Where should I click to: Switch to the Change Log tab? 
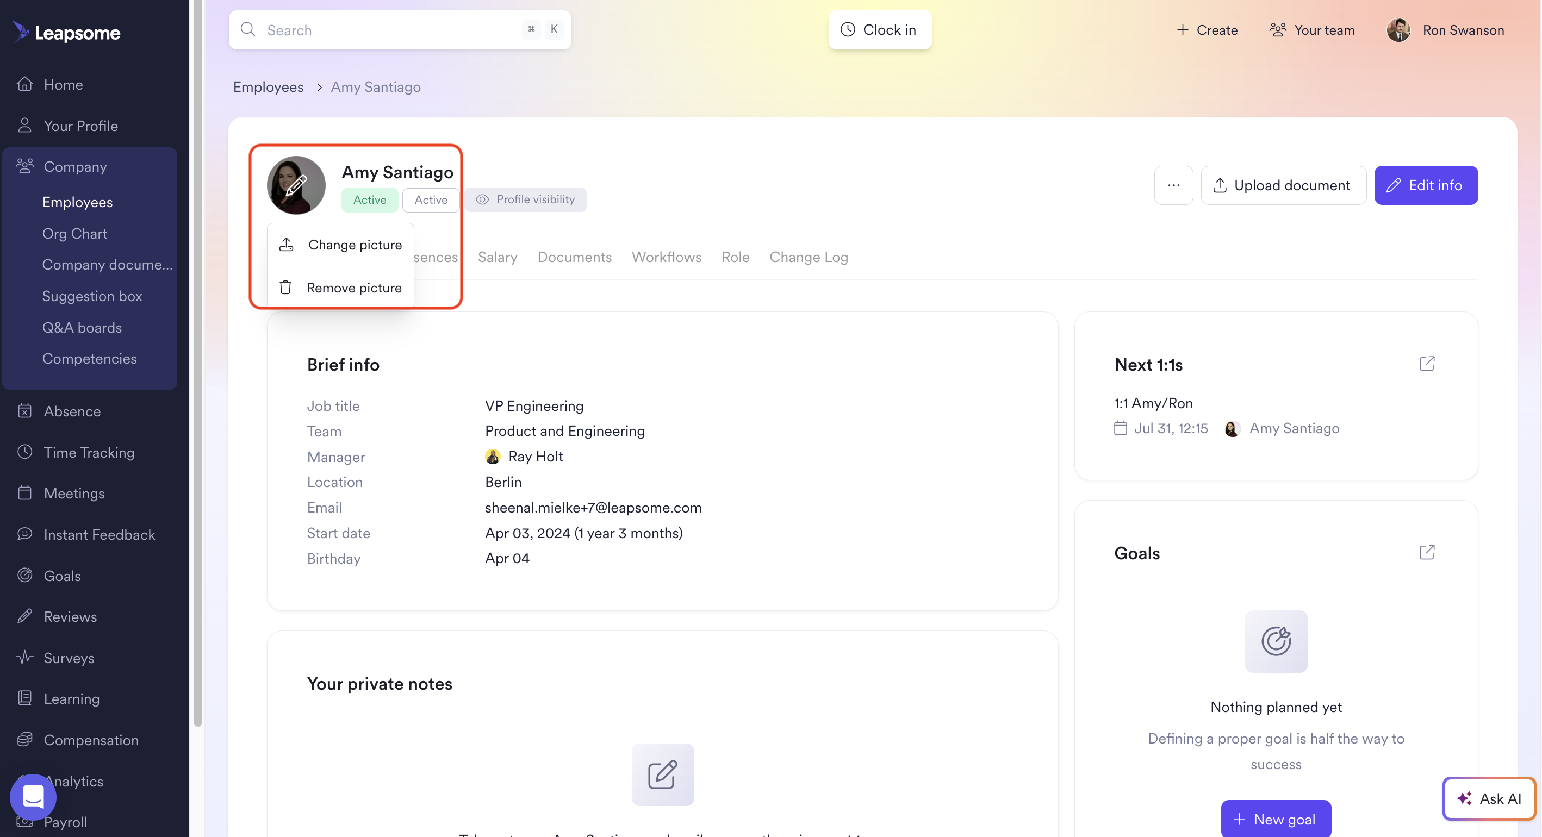[809, 257]
